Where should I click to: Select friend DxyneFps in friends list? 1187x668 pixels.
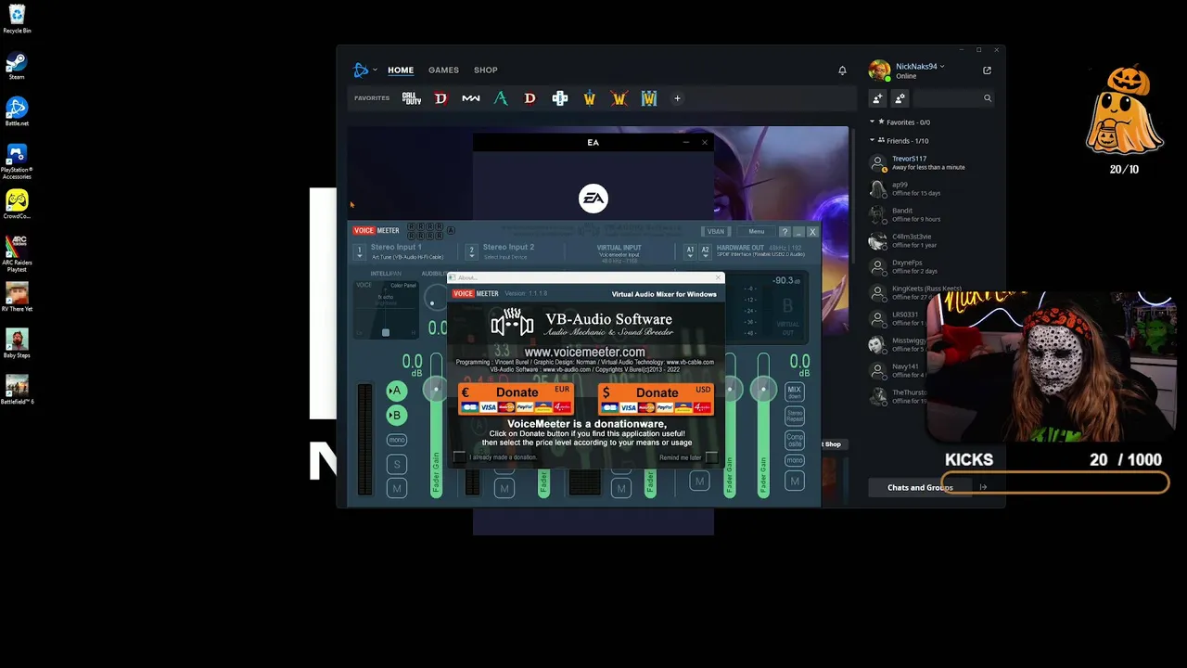pyautogui.click(x=932, y=267)
